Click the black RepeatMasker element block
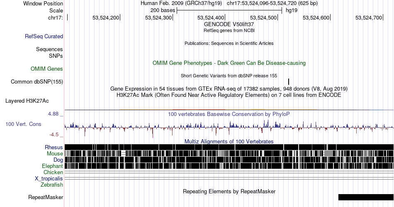 tap(366, 197)
